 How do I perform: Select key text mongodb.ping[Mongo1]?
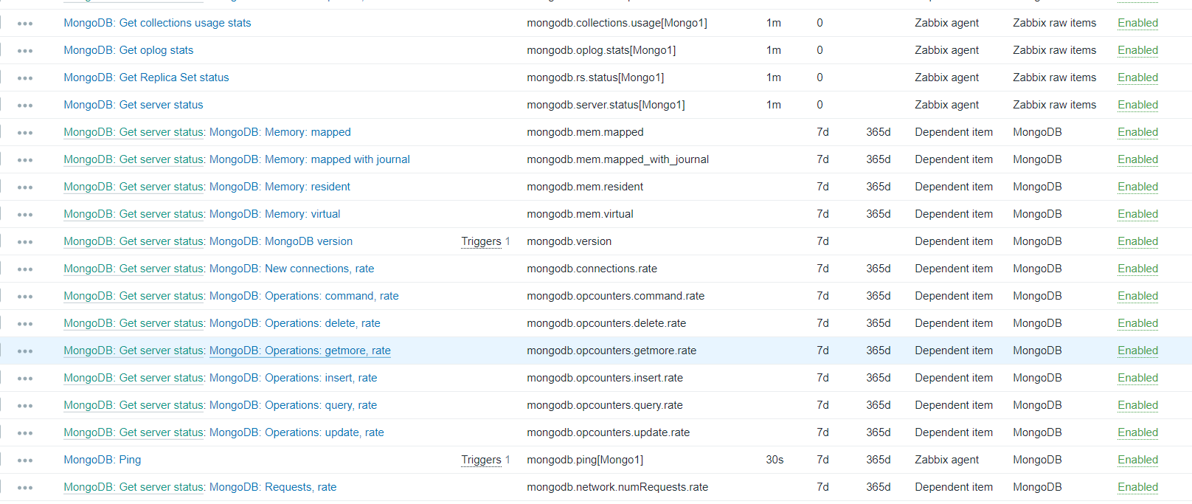click(x=585, y=460)
